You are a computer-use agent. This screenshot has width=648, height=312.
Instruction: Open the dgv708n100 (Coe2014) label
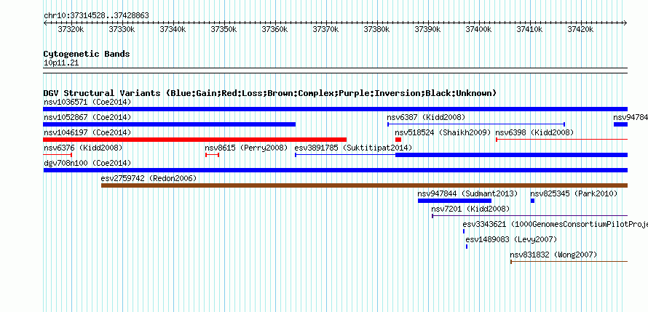tap(87, 163)
